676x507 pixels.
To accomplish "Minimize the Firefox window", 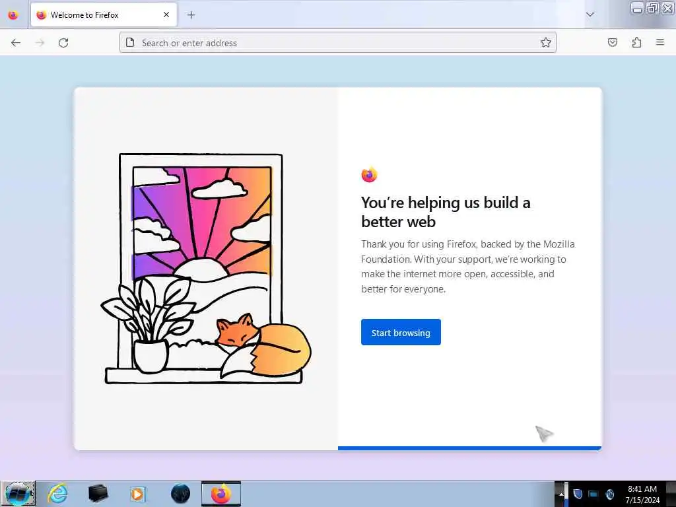I will pyautogui.click(x=637, y=9).
